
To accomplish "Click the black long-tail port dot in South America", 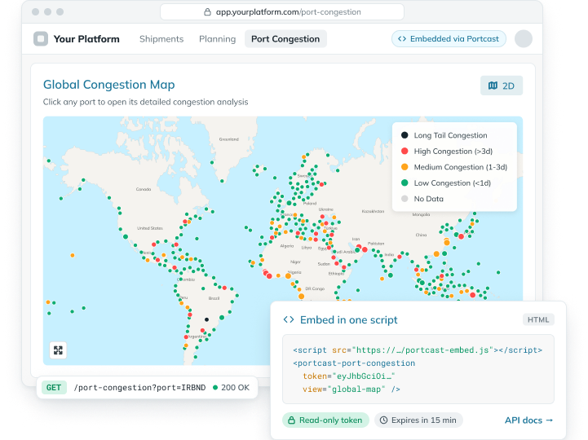I will (x=206, y=319).
